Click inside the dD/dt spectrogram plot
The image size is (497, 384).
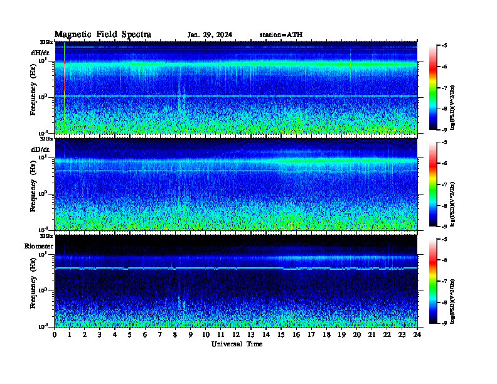[236, 184]
